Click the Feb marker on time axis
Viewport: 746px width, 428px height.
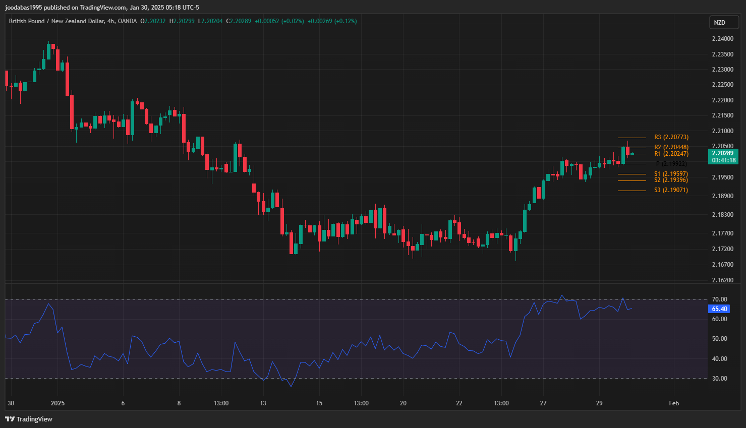673,403
